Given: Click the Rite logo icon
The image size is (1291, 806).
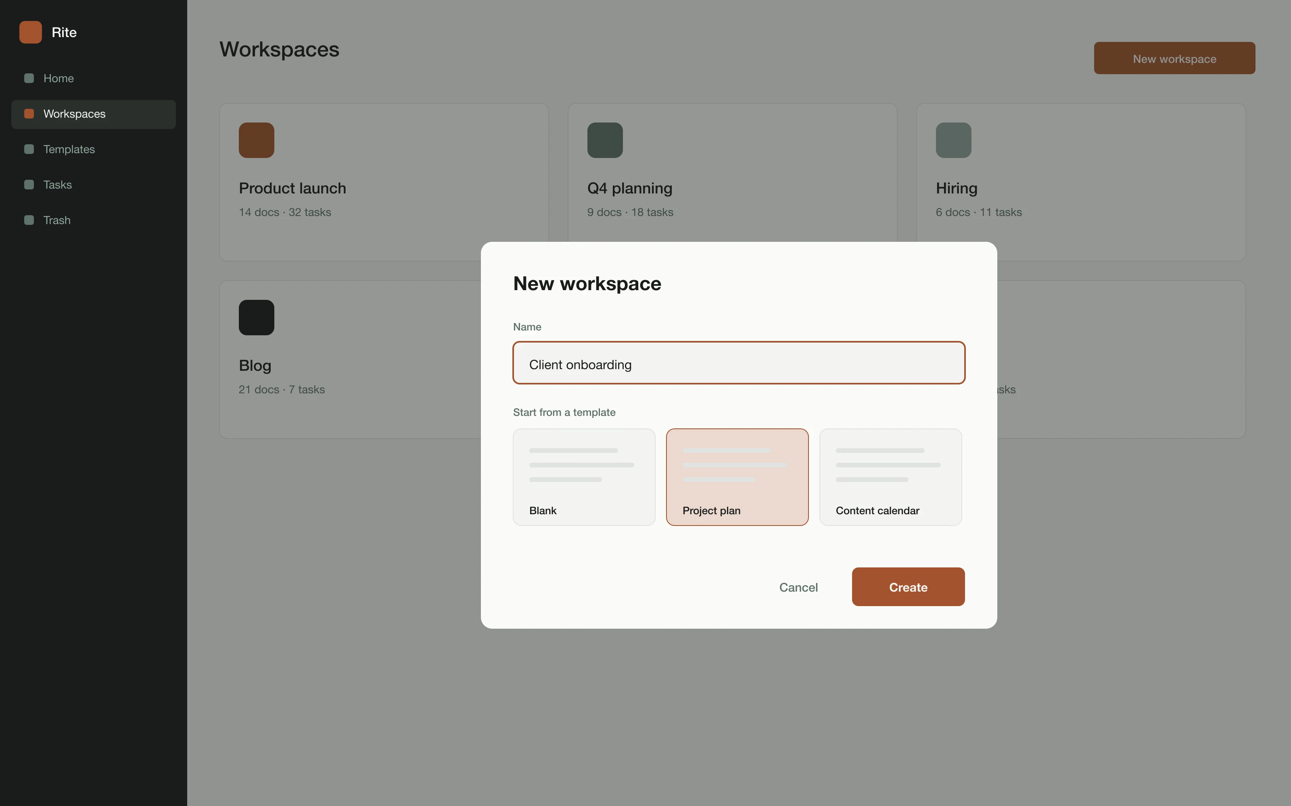Looking at the screenshot, I should coord(30,32).
